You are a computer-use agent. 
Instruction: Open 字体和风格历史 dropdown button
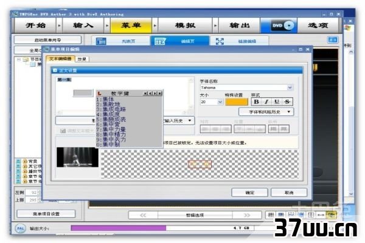pyautogui.click(x=266, y=112)
